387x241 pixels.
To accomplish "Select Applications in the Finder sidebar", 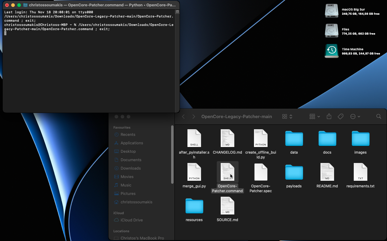I will click(x=132, y=143).
